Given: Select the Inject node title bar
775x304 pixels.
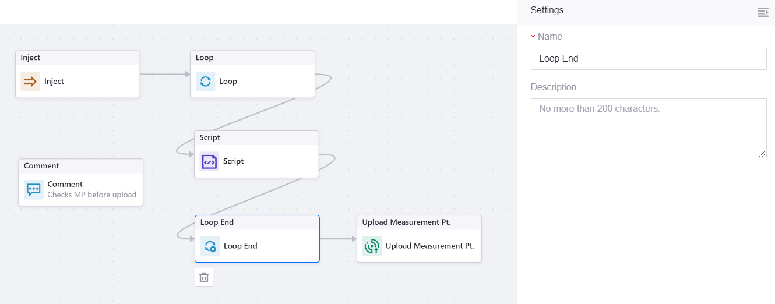Looking at the screenshot, I should 77,58.
